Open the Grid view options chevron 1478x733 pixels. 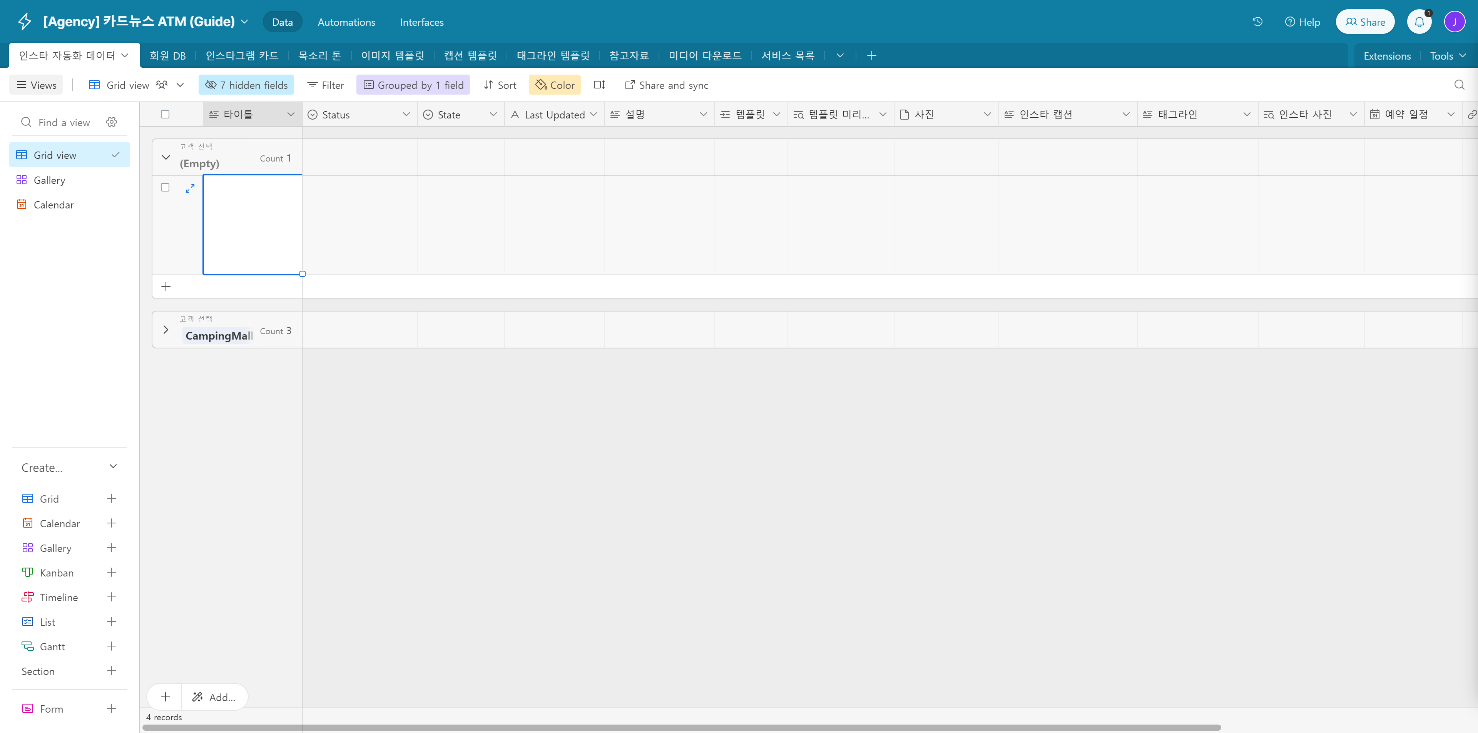(x=180, y=85)
